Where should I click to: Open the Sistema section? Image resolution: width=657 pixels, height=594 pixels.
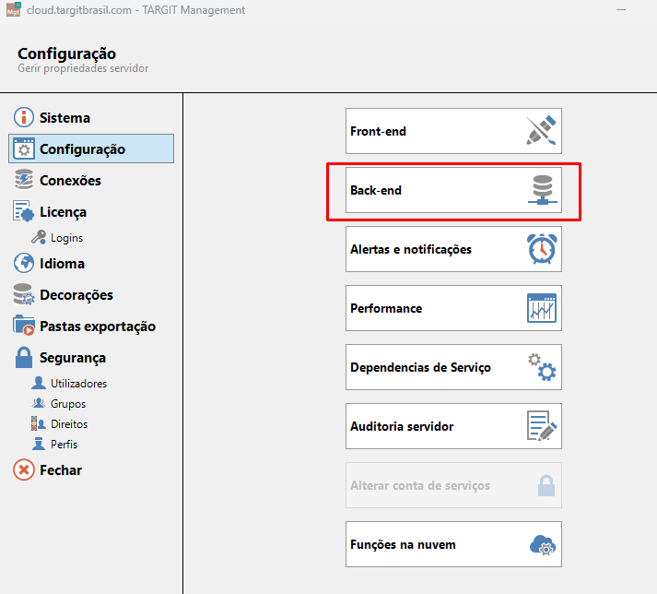point(91,117)
